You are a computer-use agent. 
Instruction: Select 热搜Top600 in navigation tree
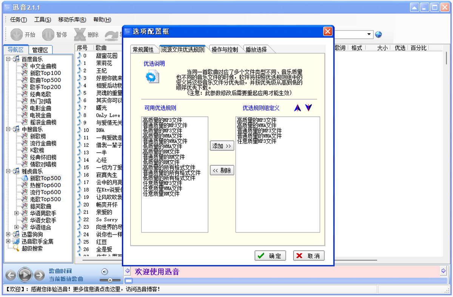coord(45,185)
